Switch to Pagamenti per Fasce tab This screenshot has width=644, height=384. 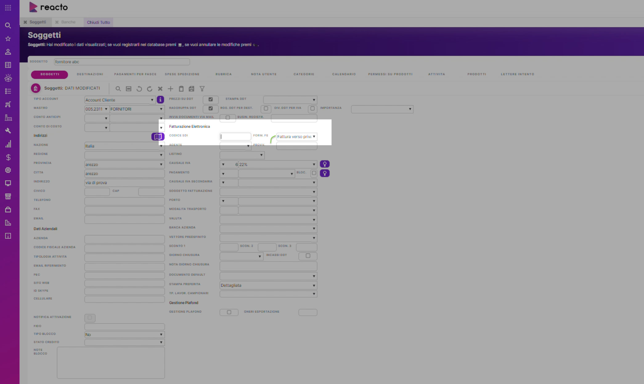point(135,74)
